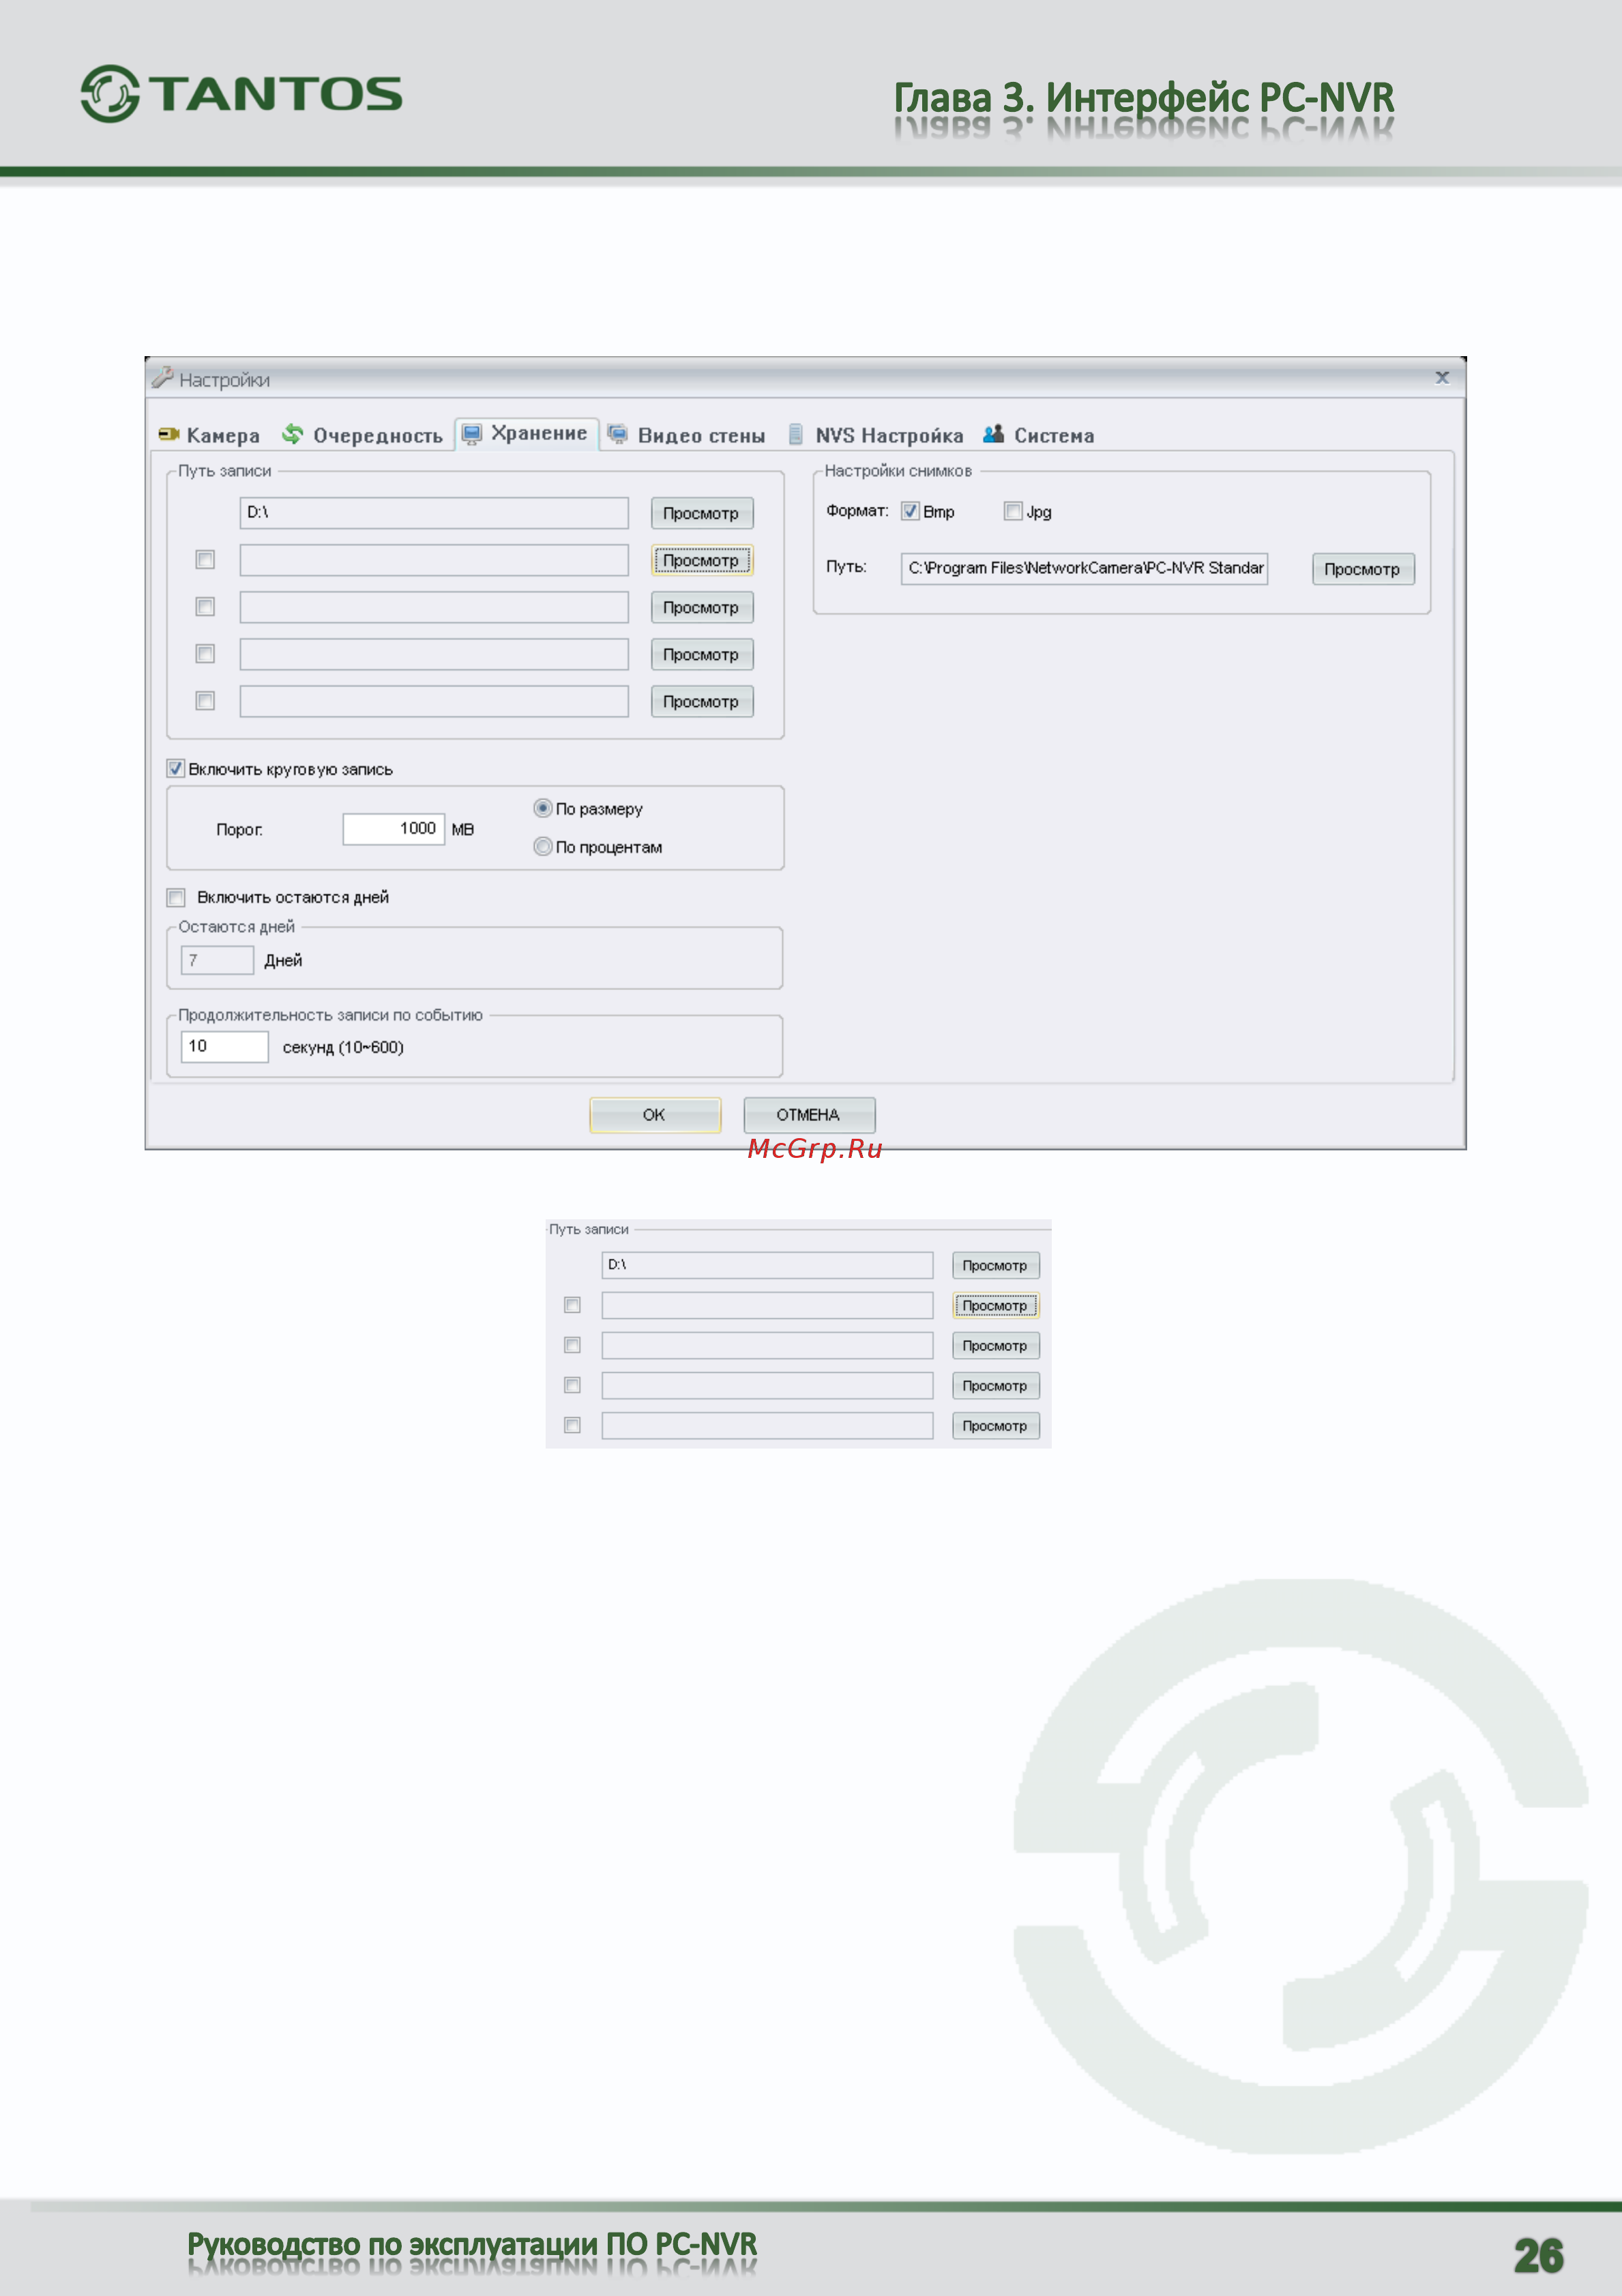
Task: Check the Jpg format checkbox
Action: pos(1014,511)
